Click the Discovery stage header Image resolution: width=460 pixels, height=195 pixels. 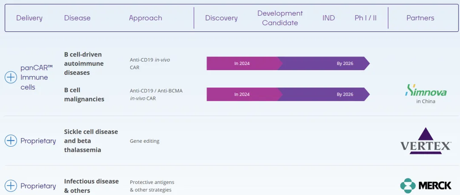click(x=221, y=18)
